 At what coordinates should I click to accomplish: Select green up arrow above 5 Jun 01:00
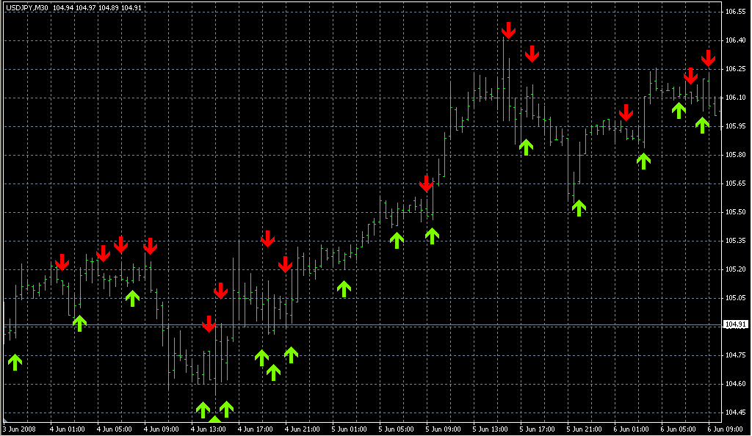pos(344,288)
